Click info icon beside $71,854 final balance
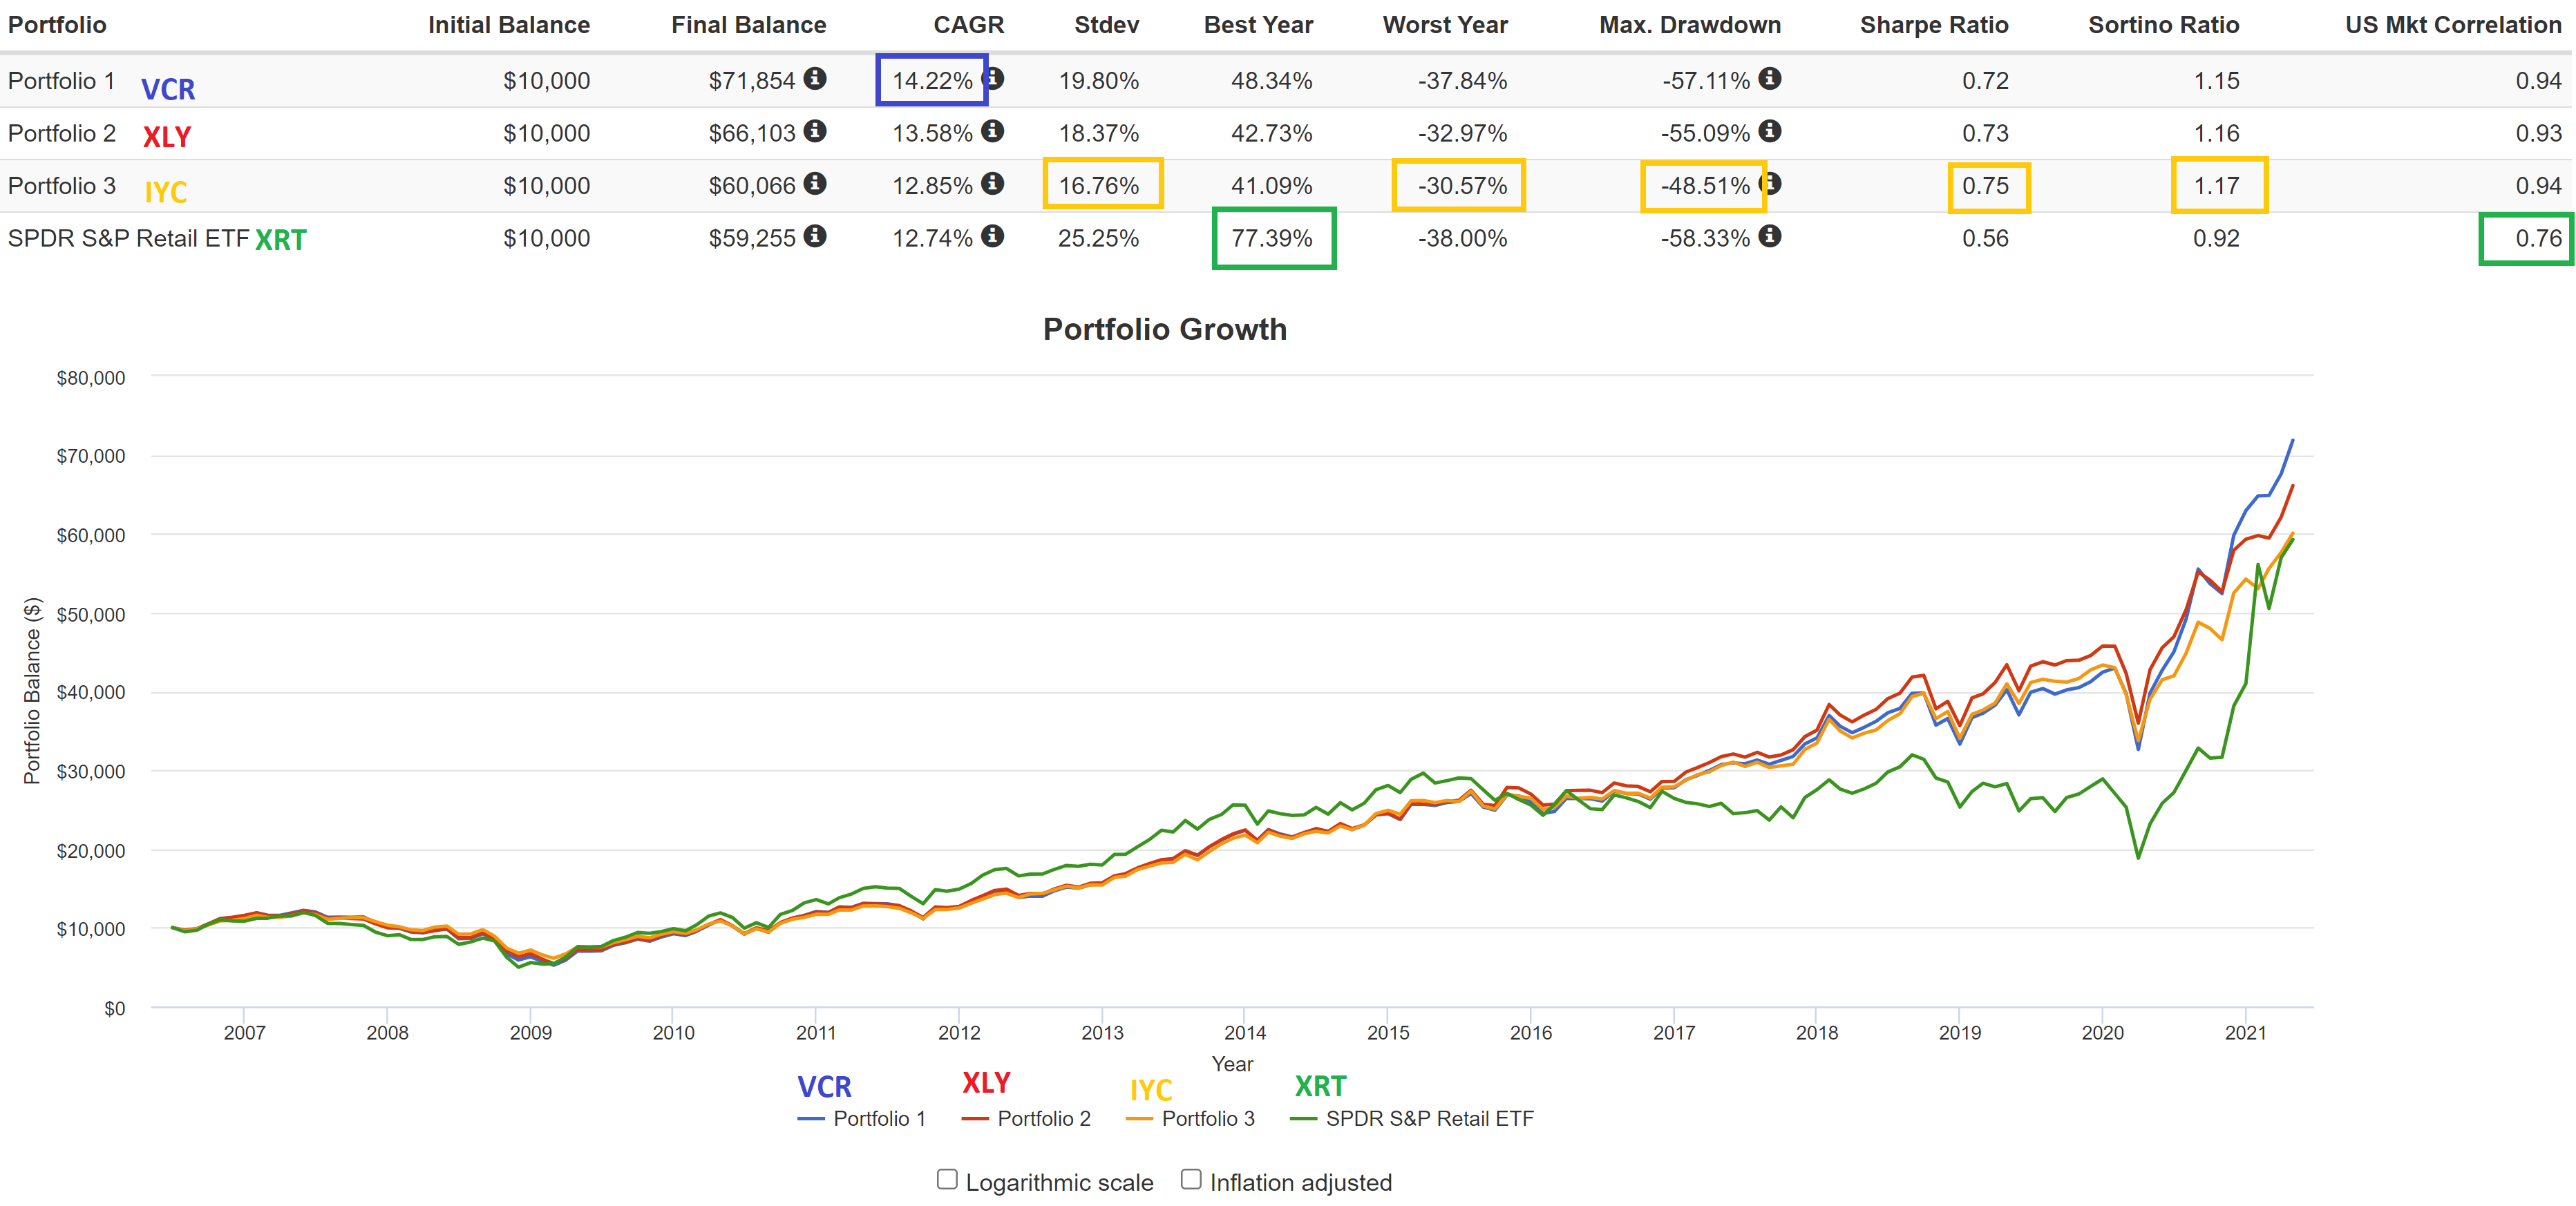This screenshot has width=2576, height=1206. point(815,79)
